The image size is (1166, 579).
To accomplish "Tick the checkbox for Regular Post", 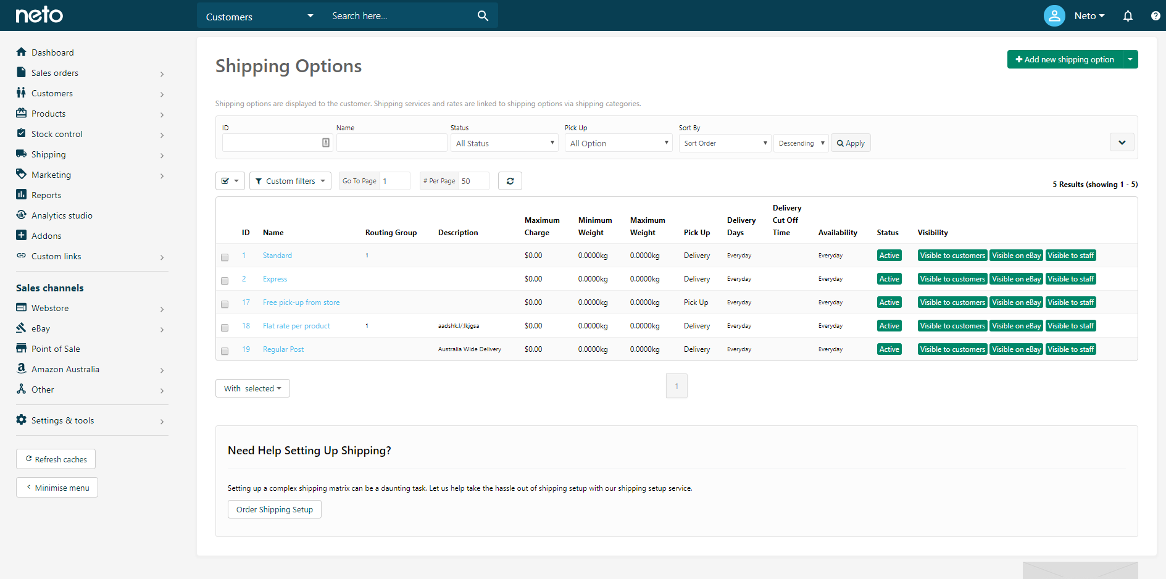I will (225, 351).
